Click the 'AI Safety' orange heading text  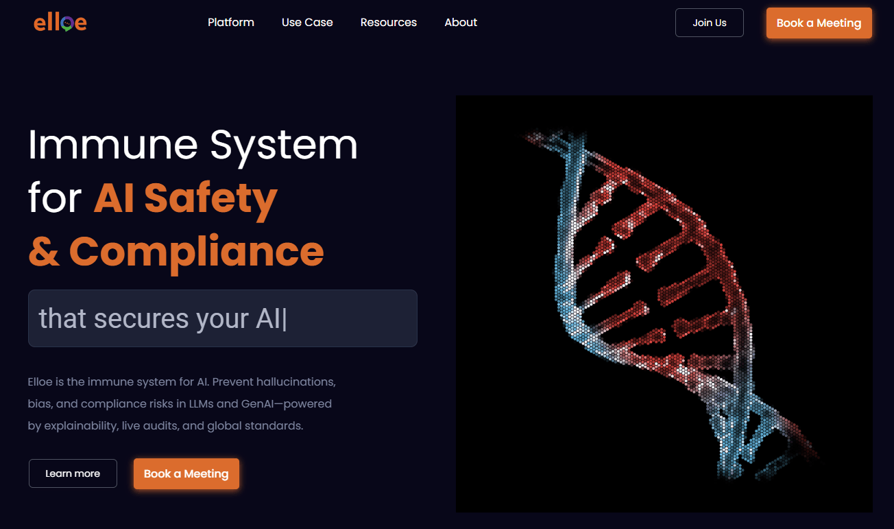[x=186, y=198]
